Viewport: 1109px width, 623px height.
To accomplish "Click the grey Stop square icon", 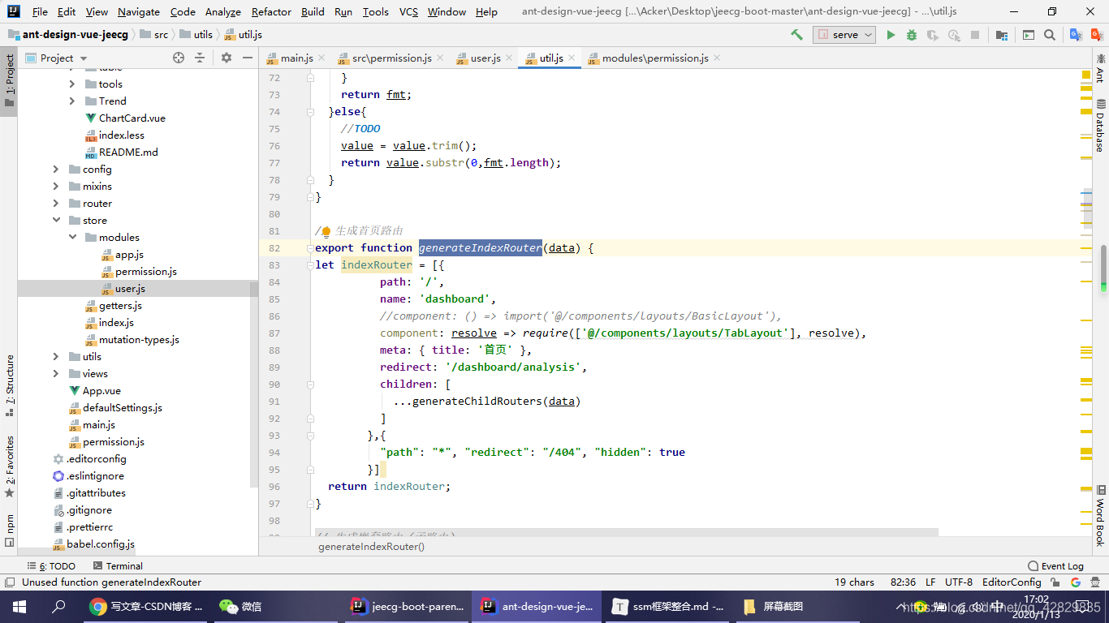I will [x=975, y=35].
